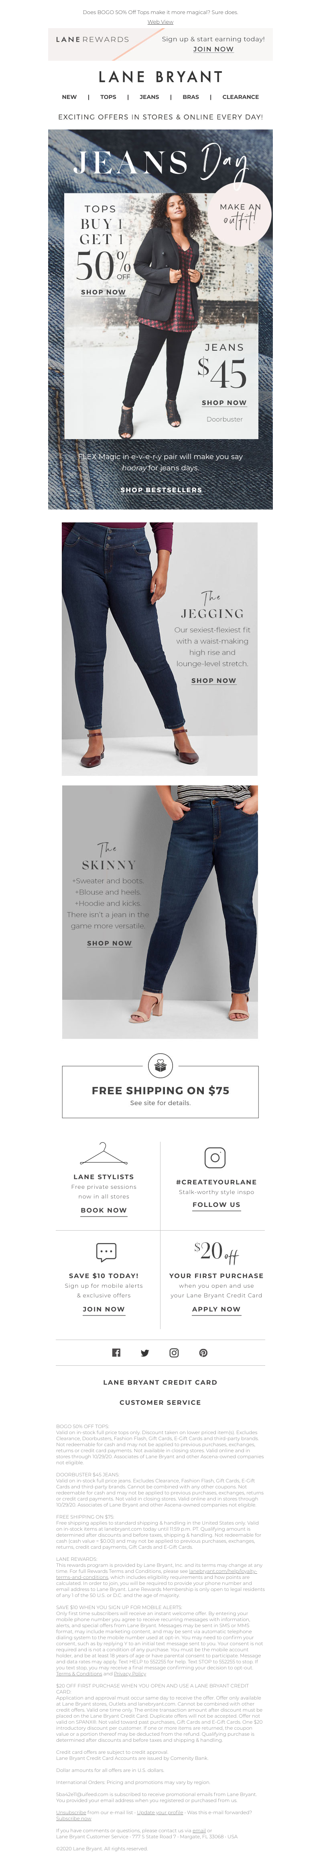Open the JEANS navigation item
Screen dimensions: 321x1858
tap(150, 97)
